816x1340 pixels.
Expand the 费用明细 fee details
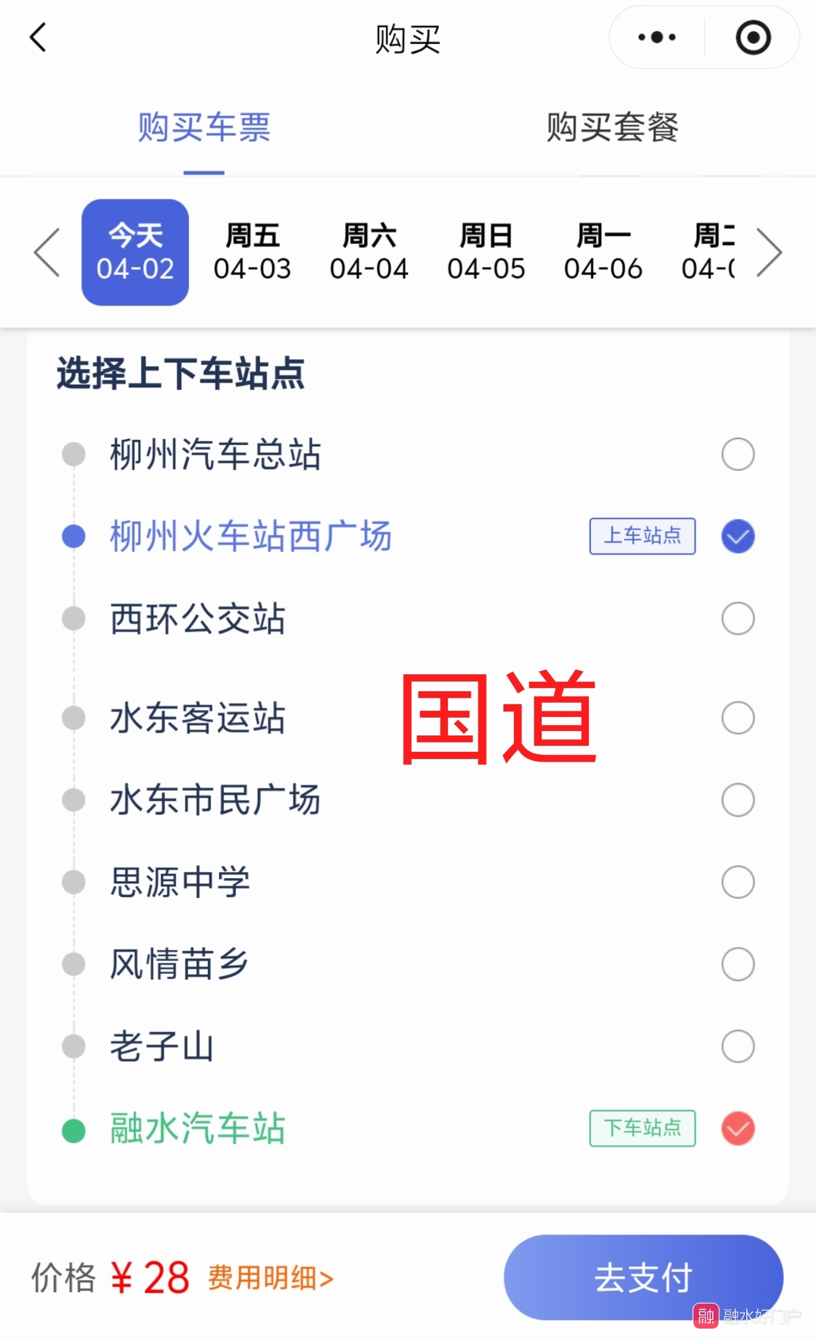click(x=271, y=1278)
